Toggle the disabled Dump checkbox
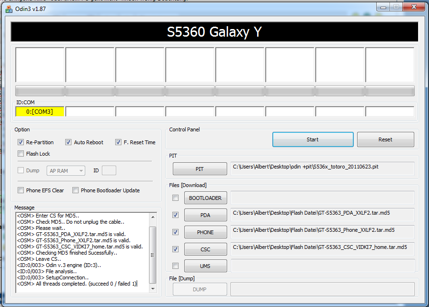 20,170
